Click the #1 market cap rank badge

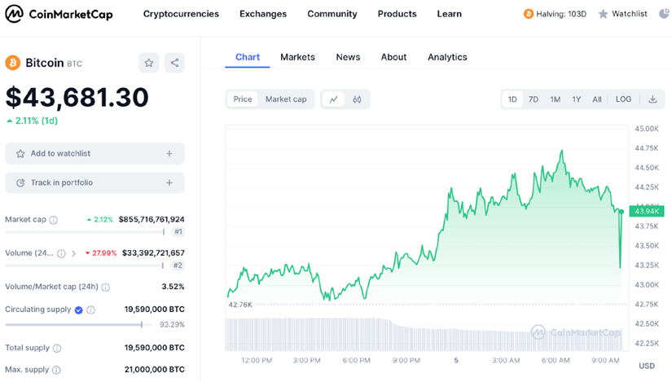[x=178, y=232]
